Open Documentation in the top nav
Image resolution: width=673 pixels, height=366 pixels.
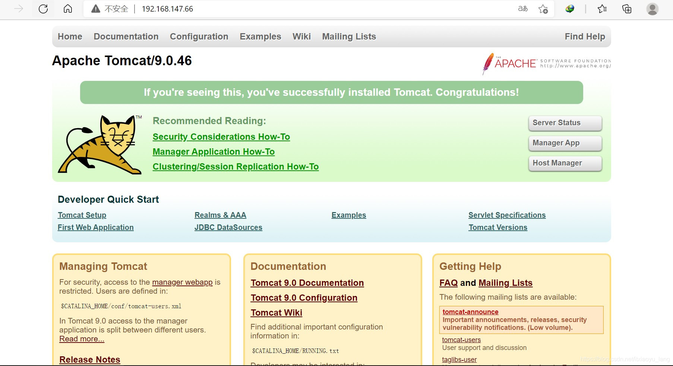pos(126,37)
